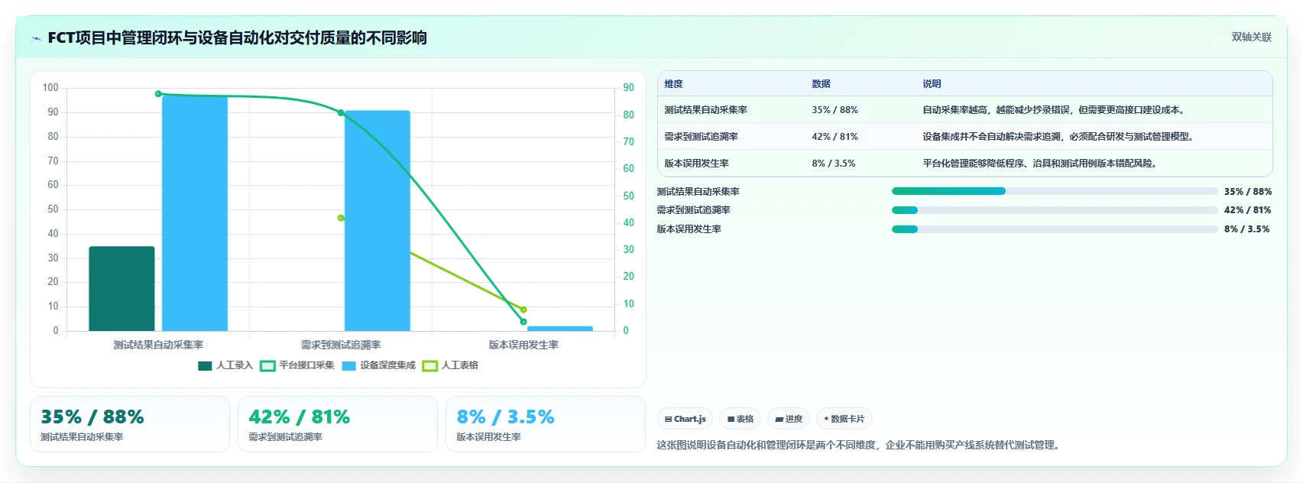Click the 35% / 88% value beside progress bar
This screenshot has width=1303, height=483.
pyautogui.click(x=1248, y=192)
